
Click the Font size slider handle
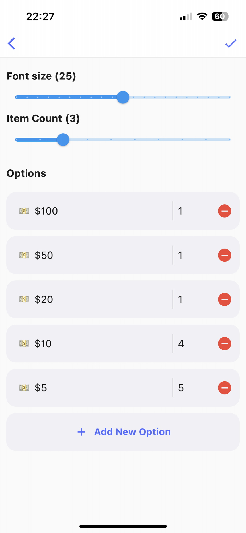point(123,97)
